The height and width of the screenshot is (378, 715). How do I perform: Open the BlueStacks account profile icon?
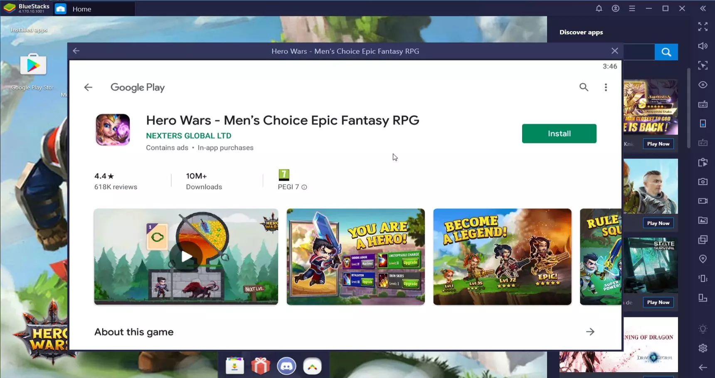(615, 9)
